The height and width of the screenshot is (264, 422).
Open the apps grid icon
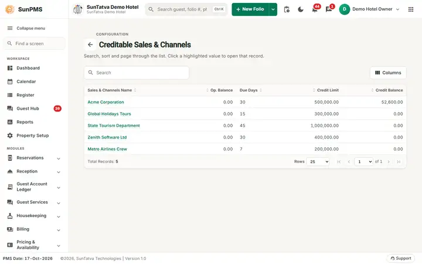411,9
